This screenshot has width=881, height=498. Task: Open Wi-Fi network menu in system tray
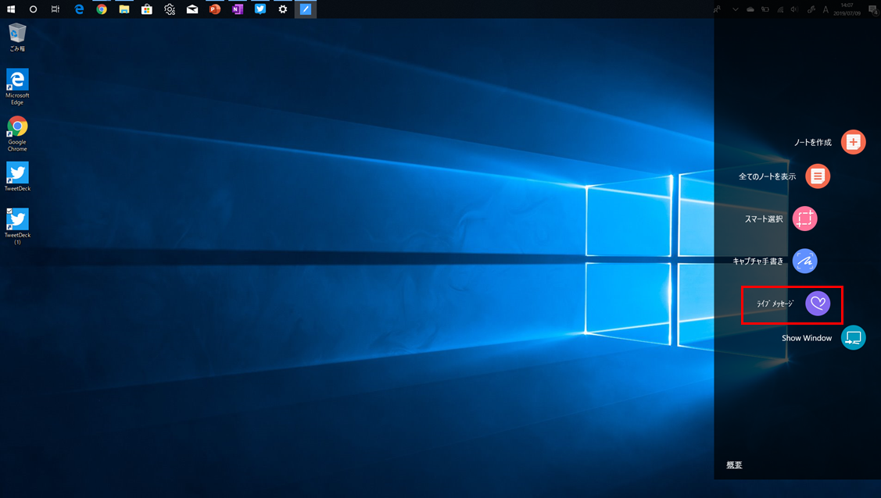pyautogui.click(x=780, y=9)
